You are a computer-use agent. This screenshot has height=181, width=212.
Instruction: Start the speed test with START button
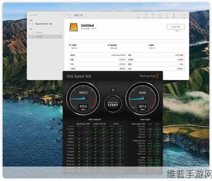click(x=113, y=104)
